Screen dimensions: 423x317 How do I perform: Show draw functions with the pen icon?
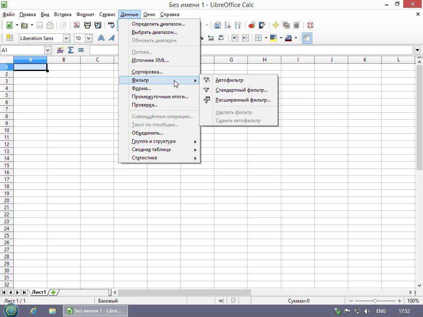point(262,25)
